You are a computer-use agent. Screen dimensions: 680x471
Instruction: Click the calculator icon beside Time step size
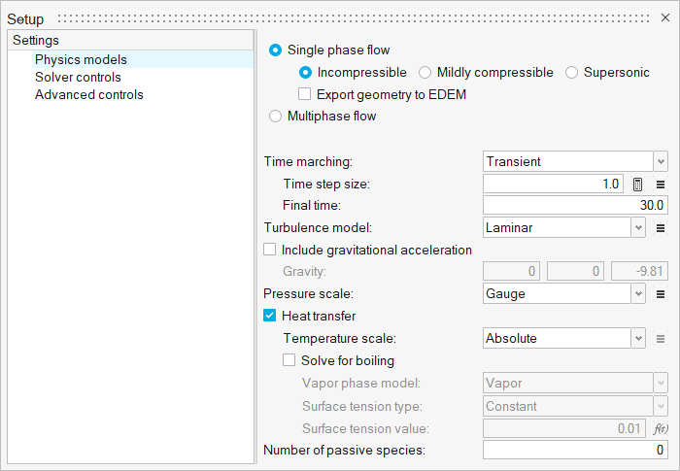(x=638, y=184)
